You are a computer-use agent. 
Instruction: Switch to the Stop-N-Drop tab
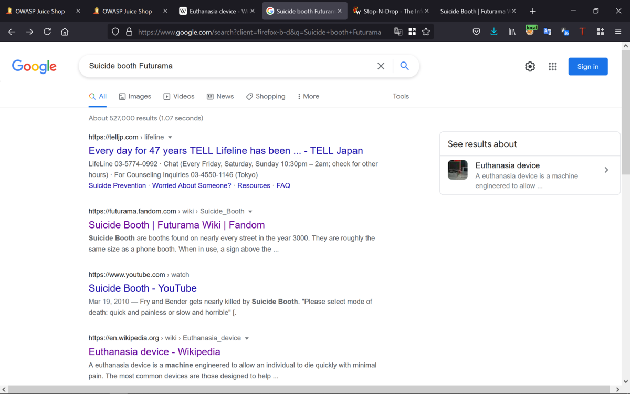pos(393,11)
